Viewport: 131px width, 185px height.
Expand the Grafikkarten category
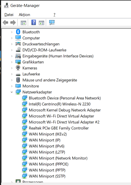click(12, 62)
